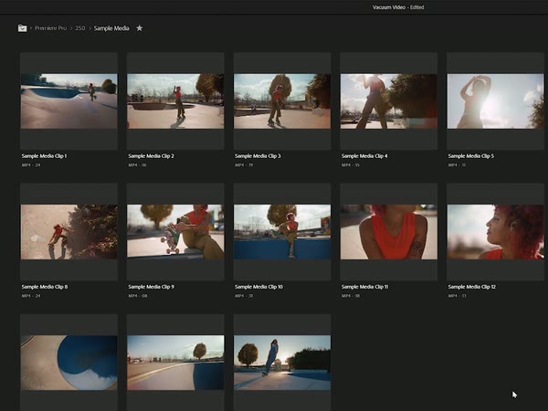Click the "Sample Media Clip 4" name
The image size is (548, 411).
pyautogui.click(x=364, y=156)
